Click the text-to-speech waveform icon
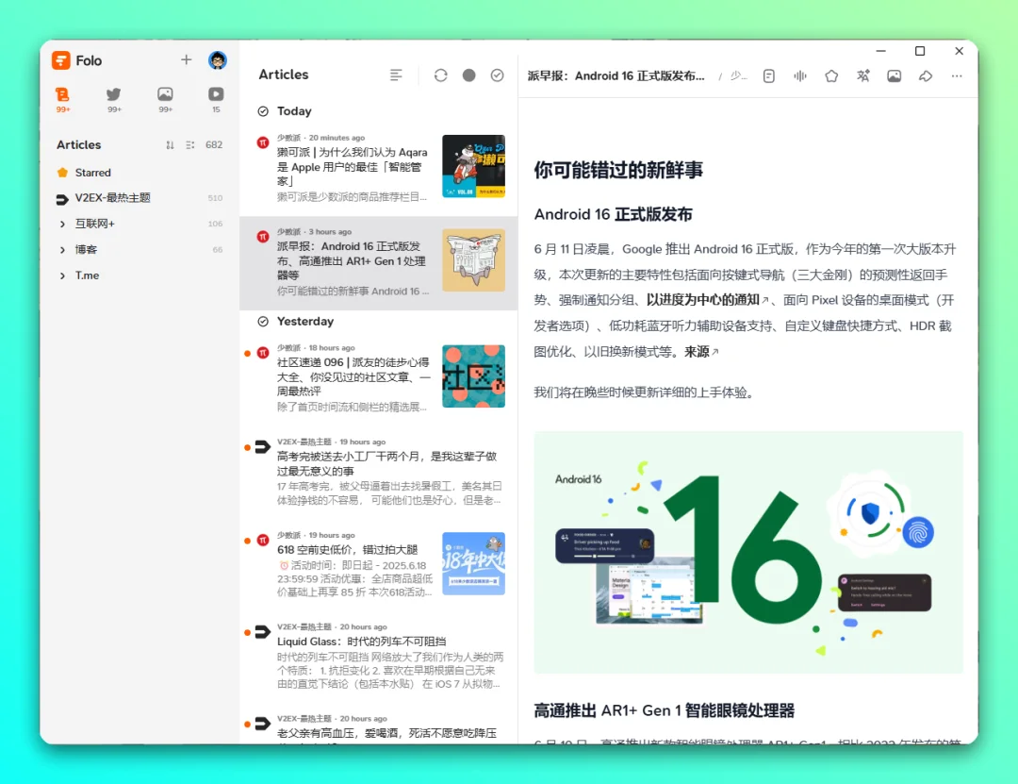 pos(800,76)
